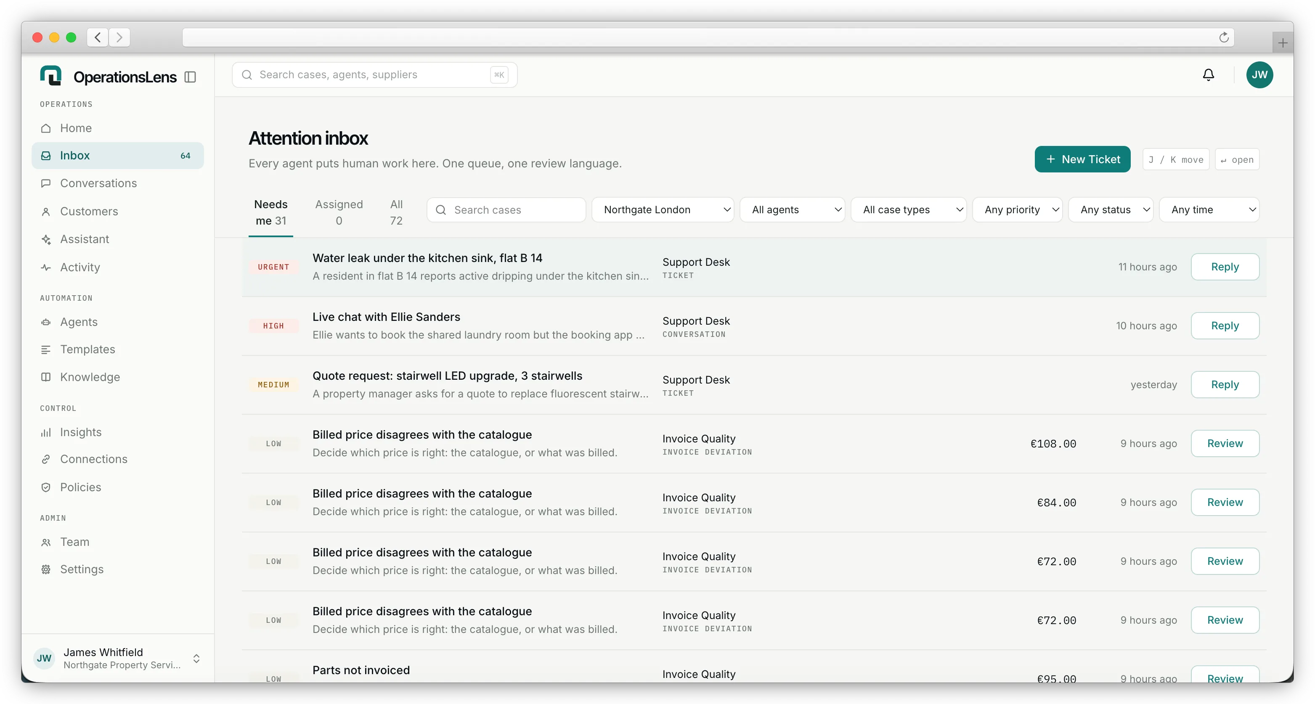
Task: Create a New Ticket
Action: (1082, 159)
